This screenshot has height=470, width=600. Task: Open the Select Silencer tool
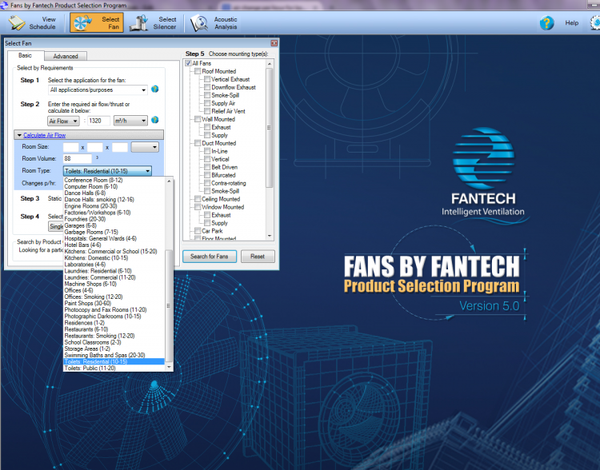(x=154, y=22)
